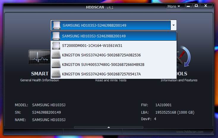The image size is (218, 138).
Task: Maximize the HDDSCAN window
Action: [x=196, y=6]
